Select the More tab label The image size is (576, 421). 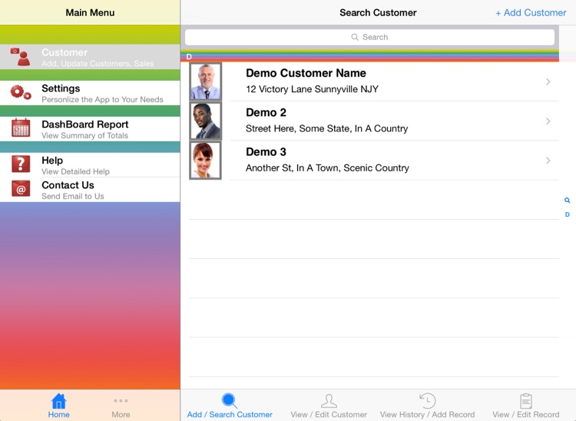121,414
